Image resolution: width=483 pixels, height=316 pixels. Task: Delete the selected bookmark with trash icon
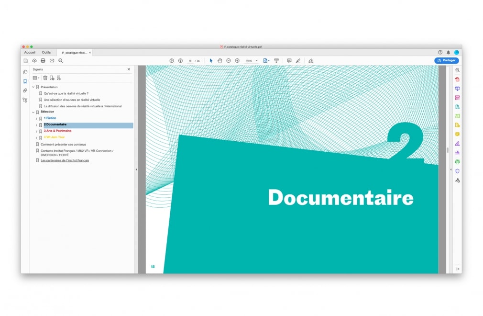(x=45, y=78)
